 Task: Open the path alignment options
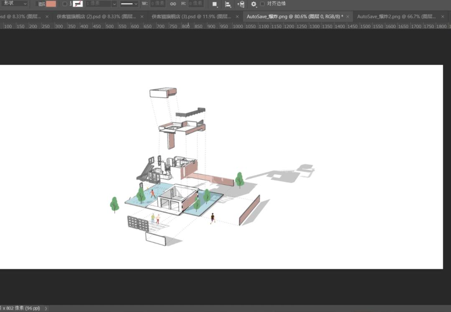(x=228, y=4)
